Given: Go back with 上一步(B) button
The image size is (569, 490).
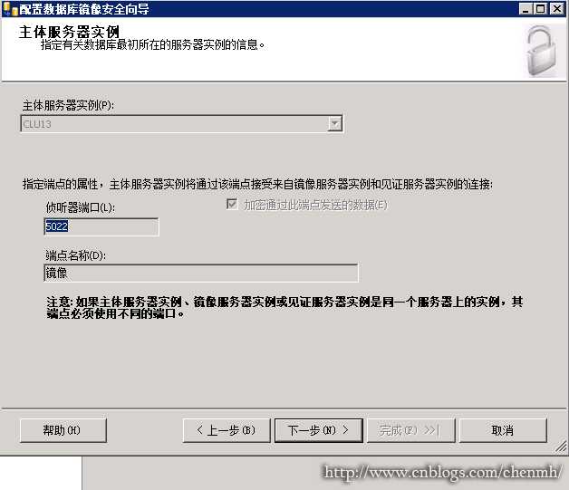Looking at the screenshot, I should point(227,430).
